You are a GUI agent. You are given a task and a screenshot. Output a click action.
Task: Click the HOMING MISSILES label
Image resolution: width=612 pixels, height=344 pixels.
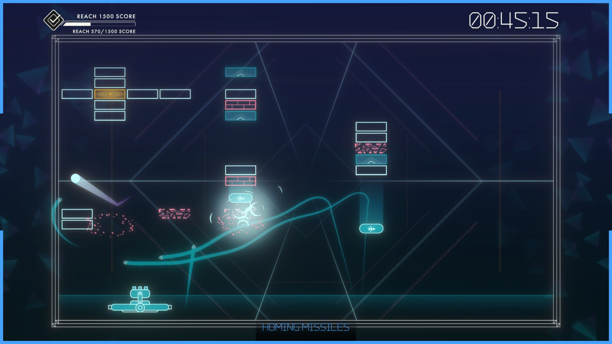[x=305, y=327]
